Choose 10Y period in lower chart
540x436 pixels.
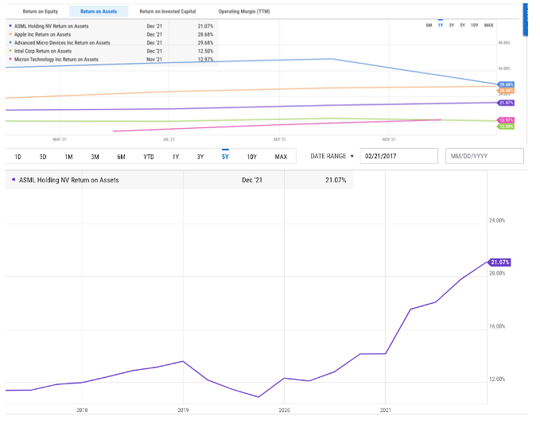(x=252, y=157)
